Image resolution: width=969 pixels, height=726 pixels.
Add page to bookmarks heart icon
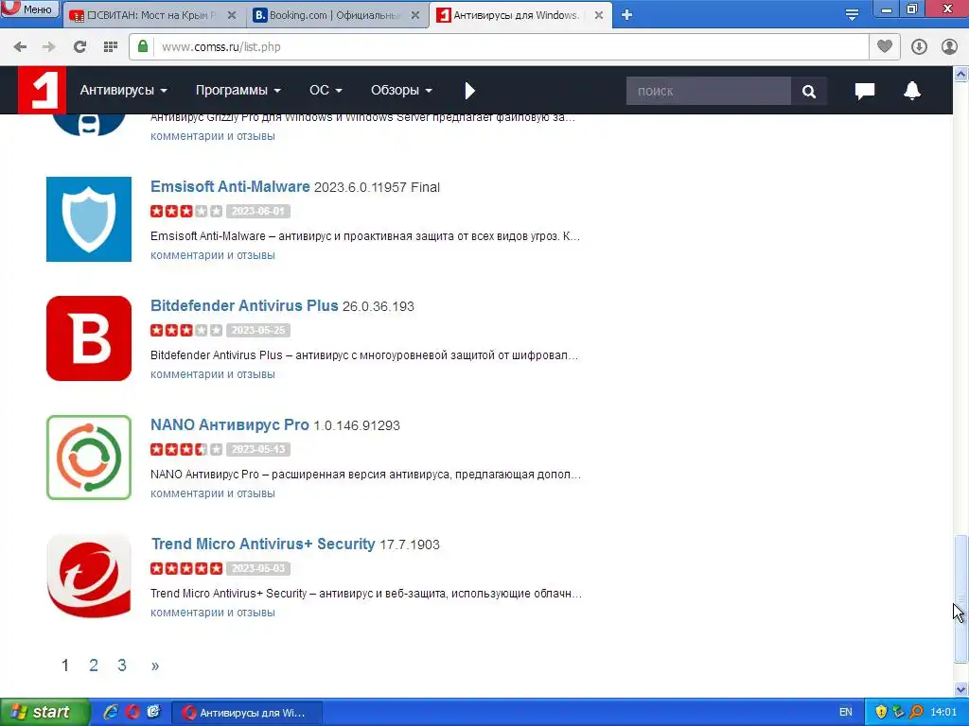(x=885, y=46)
